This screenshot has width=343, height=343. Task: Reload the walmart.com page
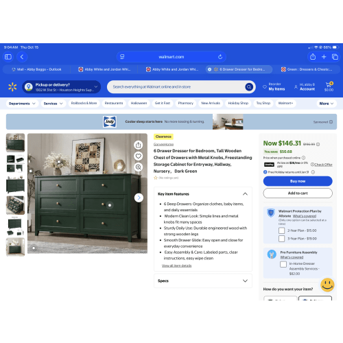point(220,57)
